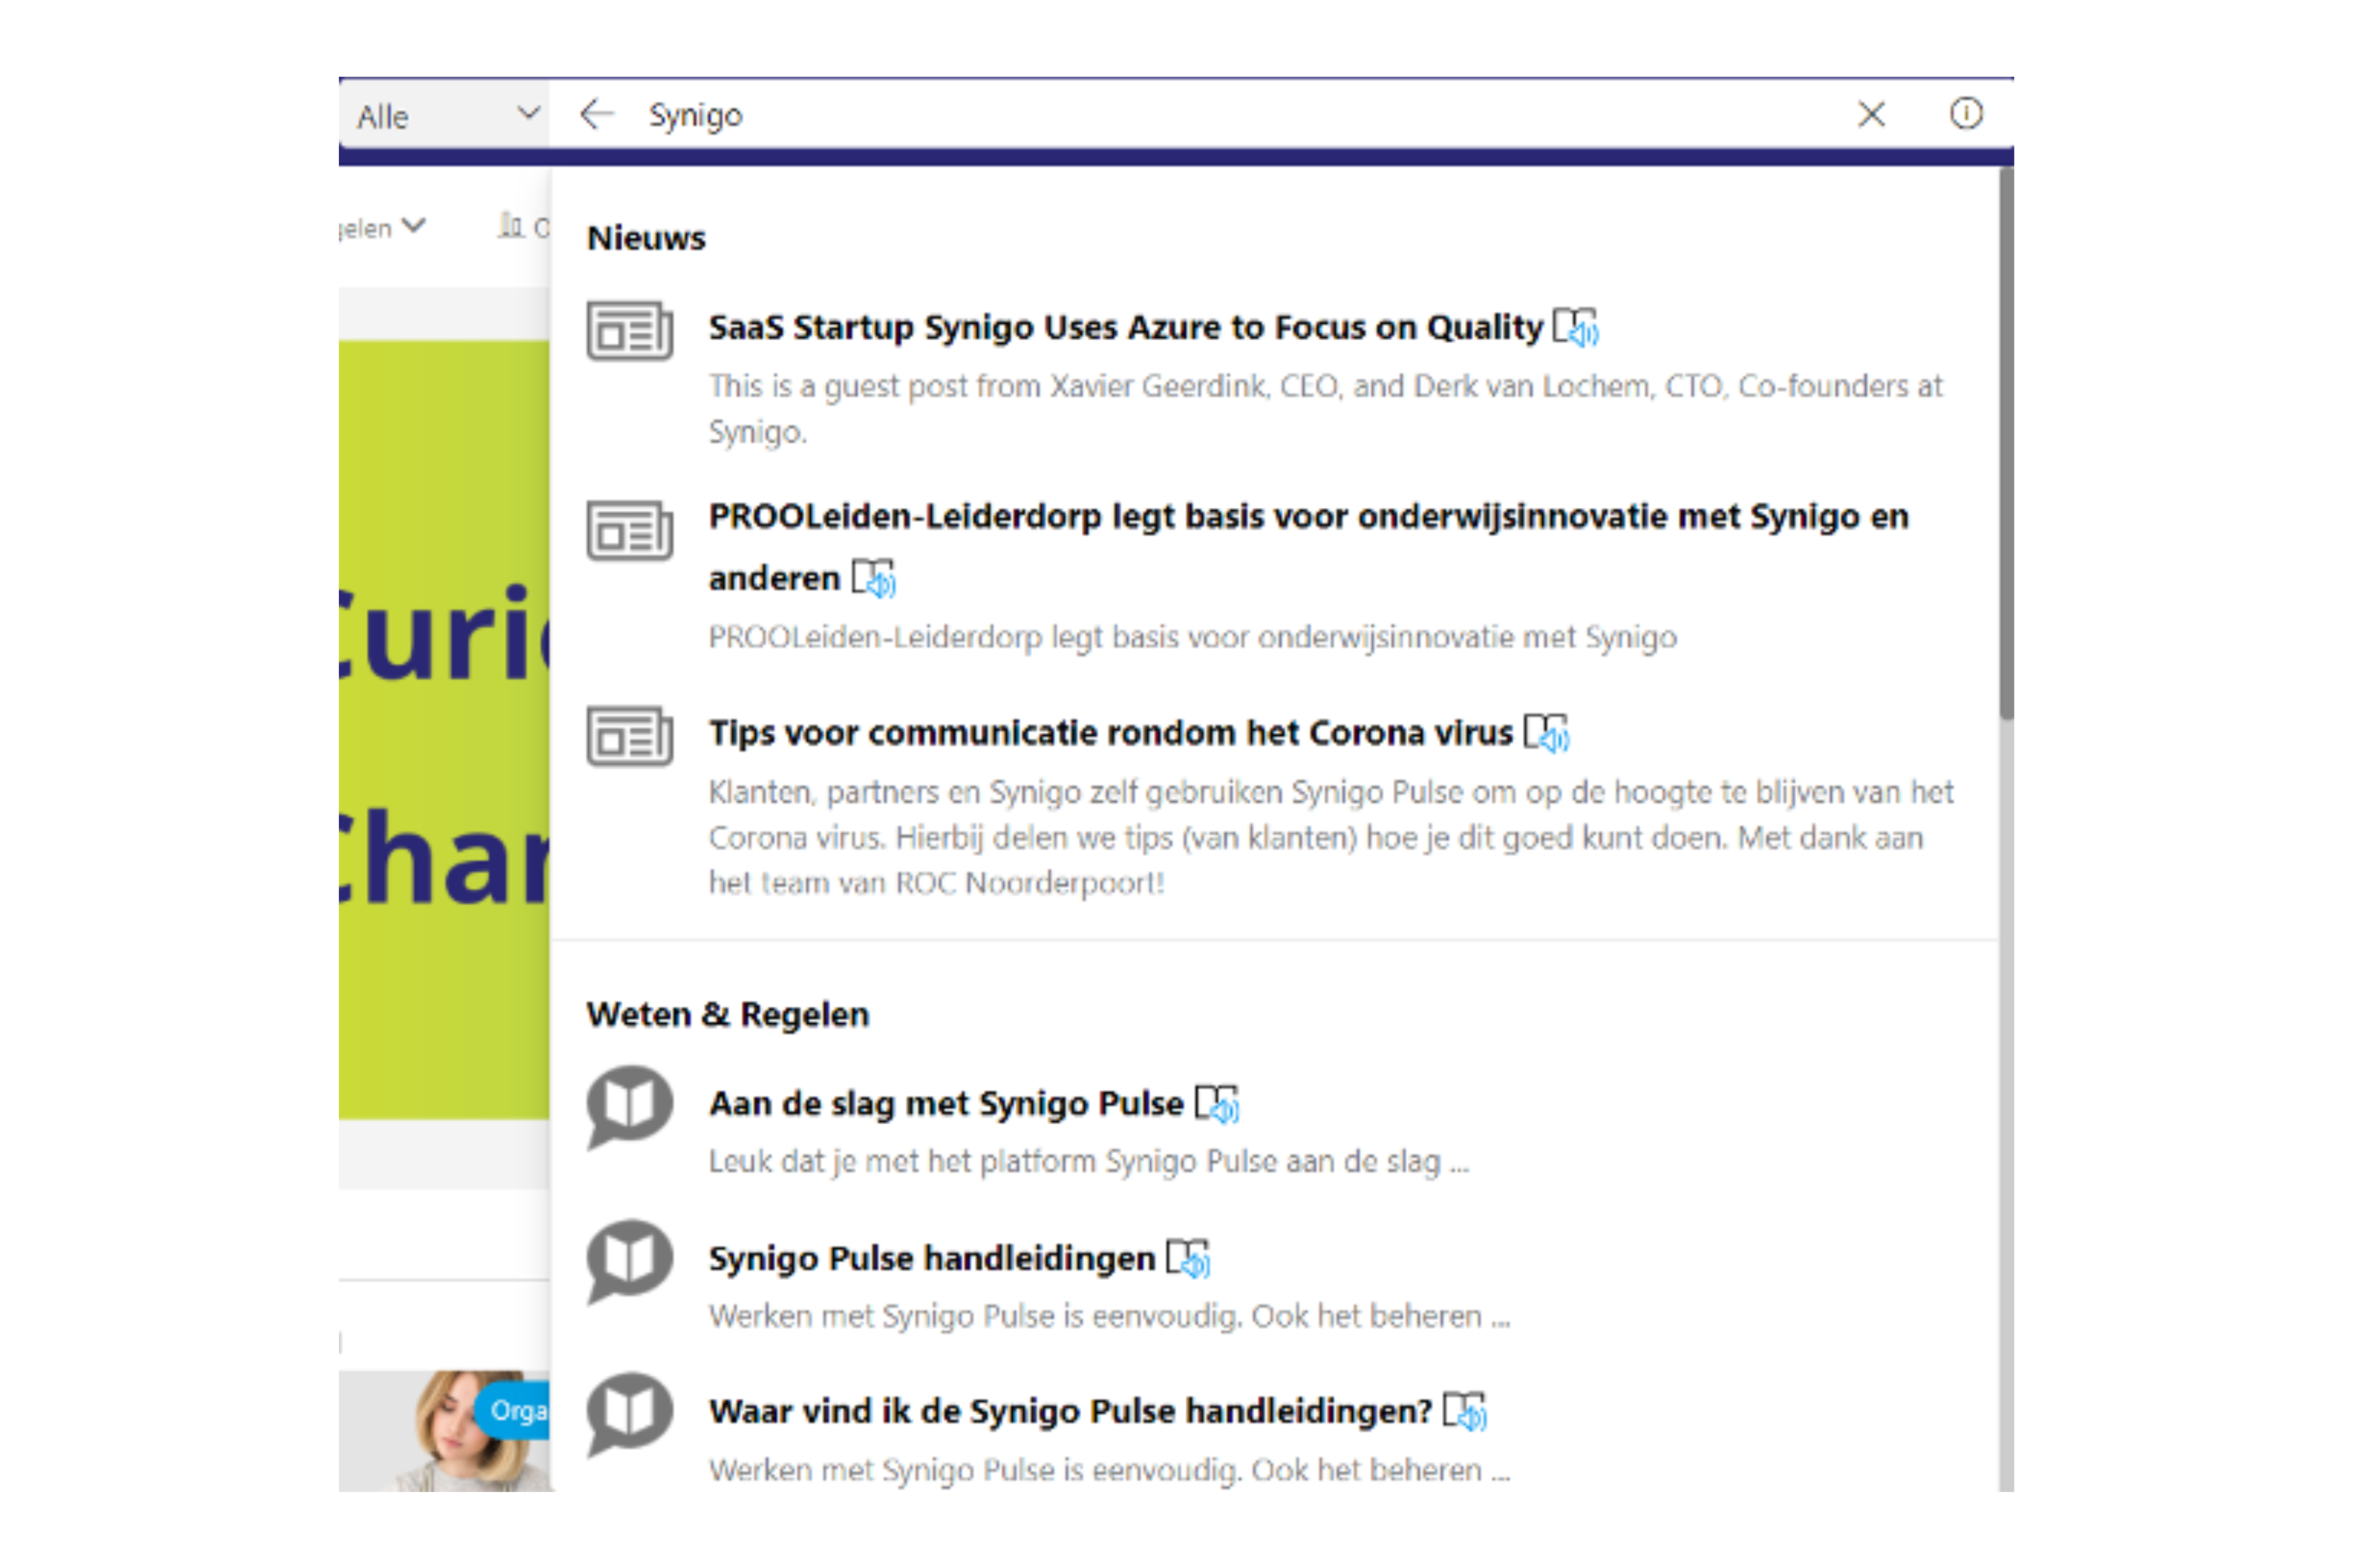Open Waar vind ik de Synigo Pulse handleidingen?

point(1071,1411)
